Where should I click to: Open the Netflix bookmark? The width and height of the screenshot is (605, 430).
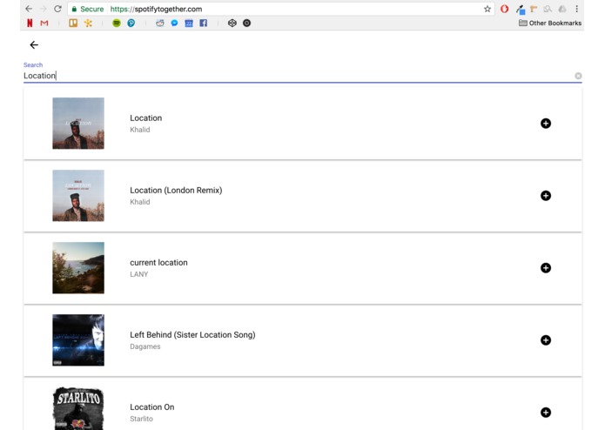[x=30, y=24]
